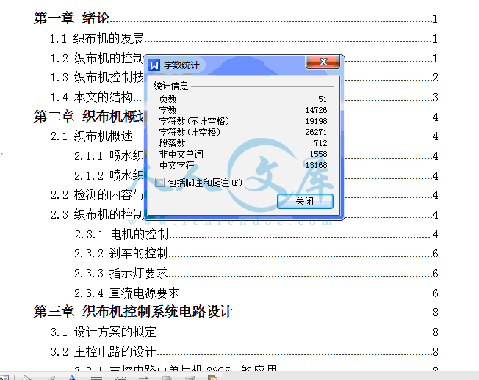Screen dimensions: 479x380
Task: Click TOC entry 2.2 检测的内容
Action: (x=97, y=195)
